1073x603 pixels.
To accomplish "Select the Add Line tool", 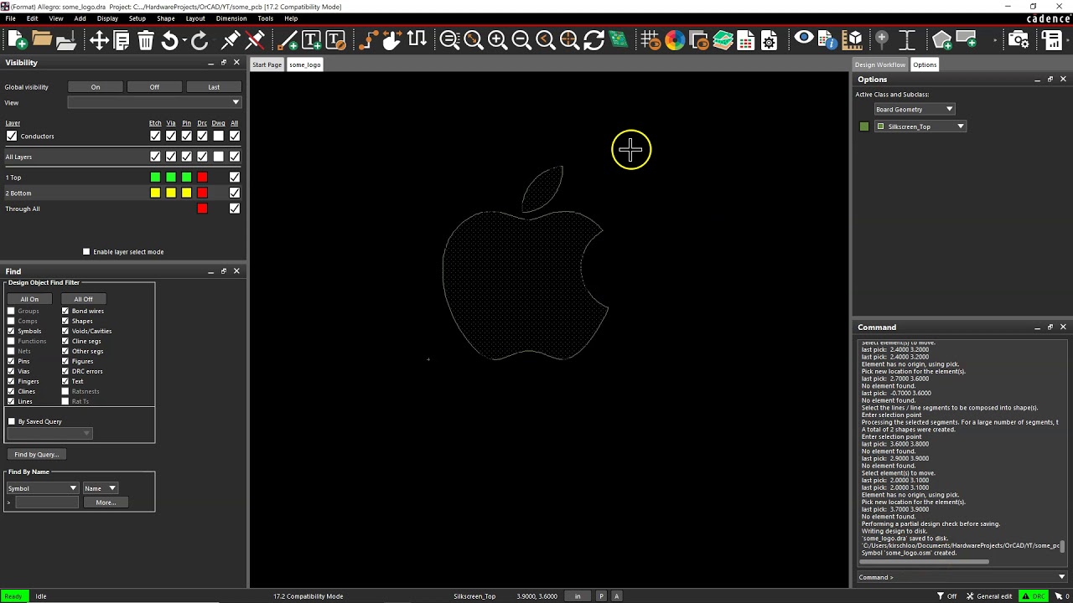I will click(x=287, y=39).
